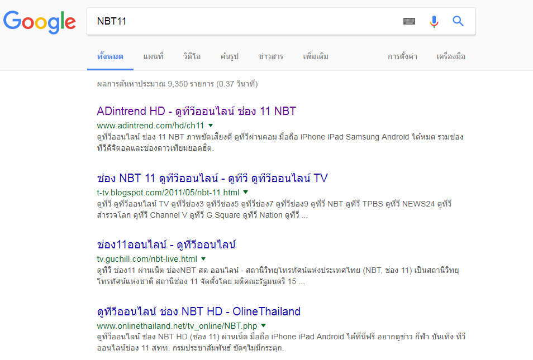Image resolution: width=533 pixels, height=360 pixels.
Task: Switch to the แผนที่ tab
Action: [153, 56]
